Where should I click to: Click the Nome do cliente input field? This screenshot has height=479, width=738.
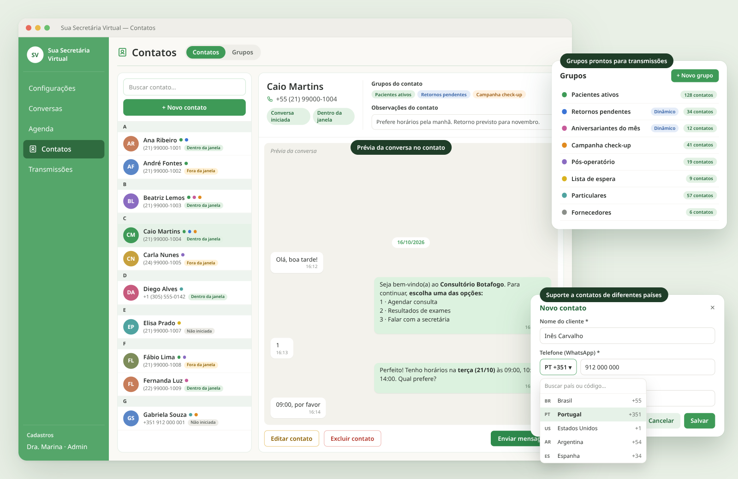tap(627, 336)
